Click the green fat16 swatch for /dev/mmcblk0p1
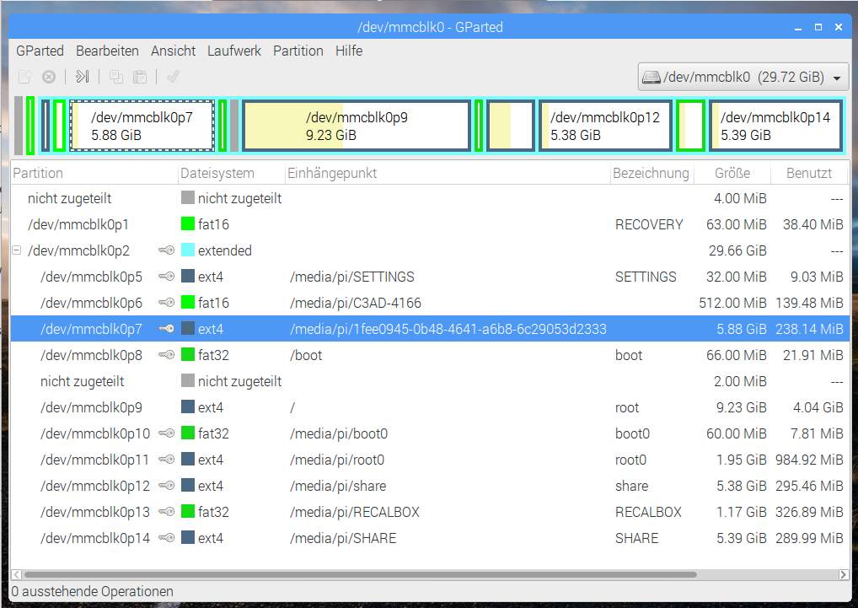 (x=188, y=224)
